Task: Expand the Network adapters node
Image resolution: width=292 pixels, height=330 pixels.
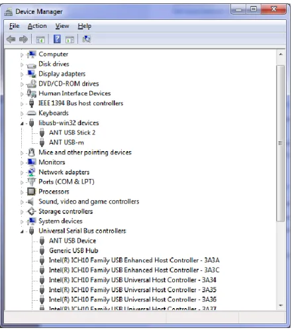Action: [x=22, y=173]
